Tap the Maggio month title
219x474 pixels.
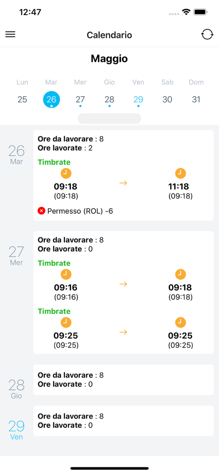pyautogui.click(x=109, y=59)
